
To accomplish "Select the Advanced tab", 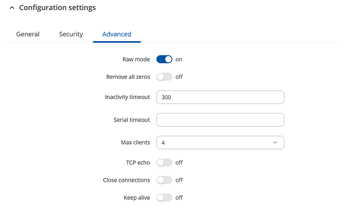I will [116, 34].
